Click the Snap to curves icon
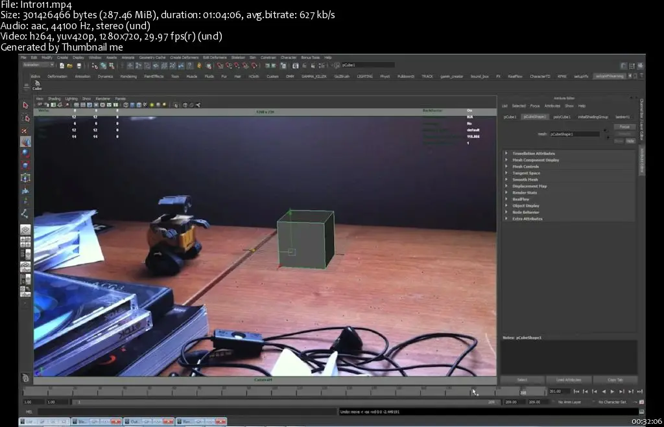 [229, 65]
